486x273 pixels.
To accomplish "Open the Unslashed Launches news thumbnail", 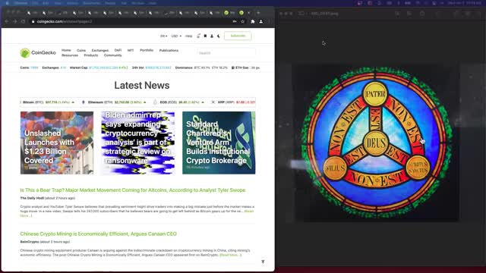I will (57, 143).
